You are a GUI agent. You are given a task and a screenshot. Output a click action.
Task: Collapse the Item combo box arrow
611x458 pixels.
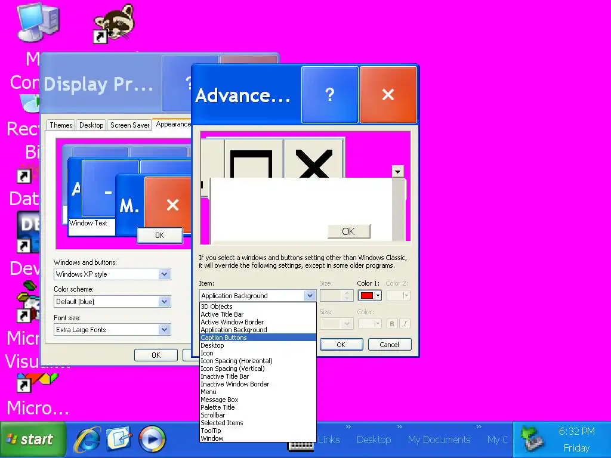[310, 296]
